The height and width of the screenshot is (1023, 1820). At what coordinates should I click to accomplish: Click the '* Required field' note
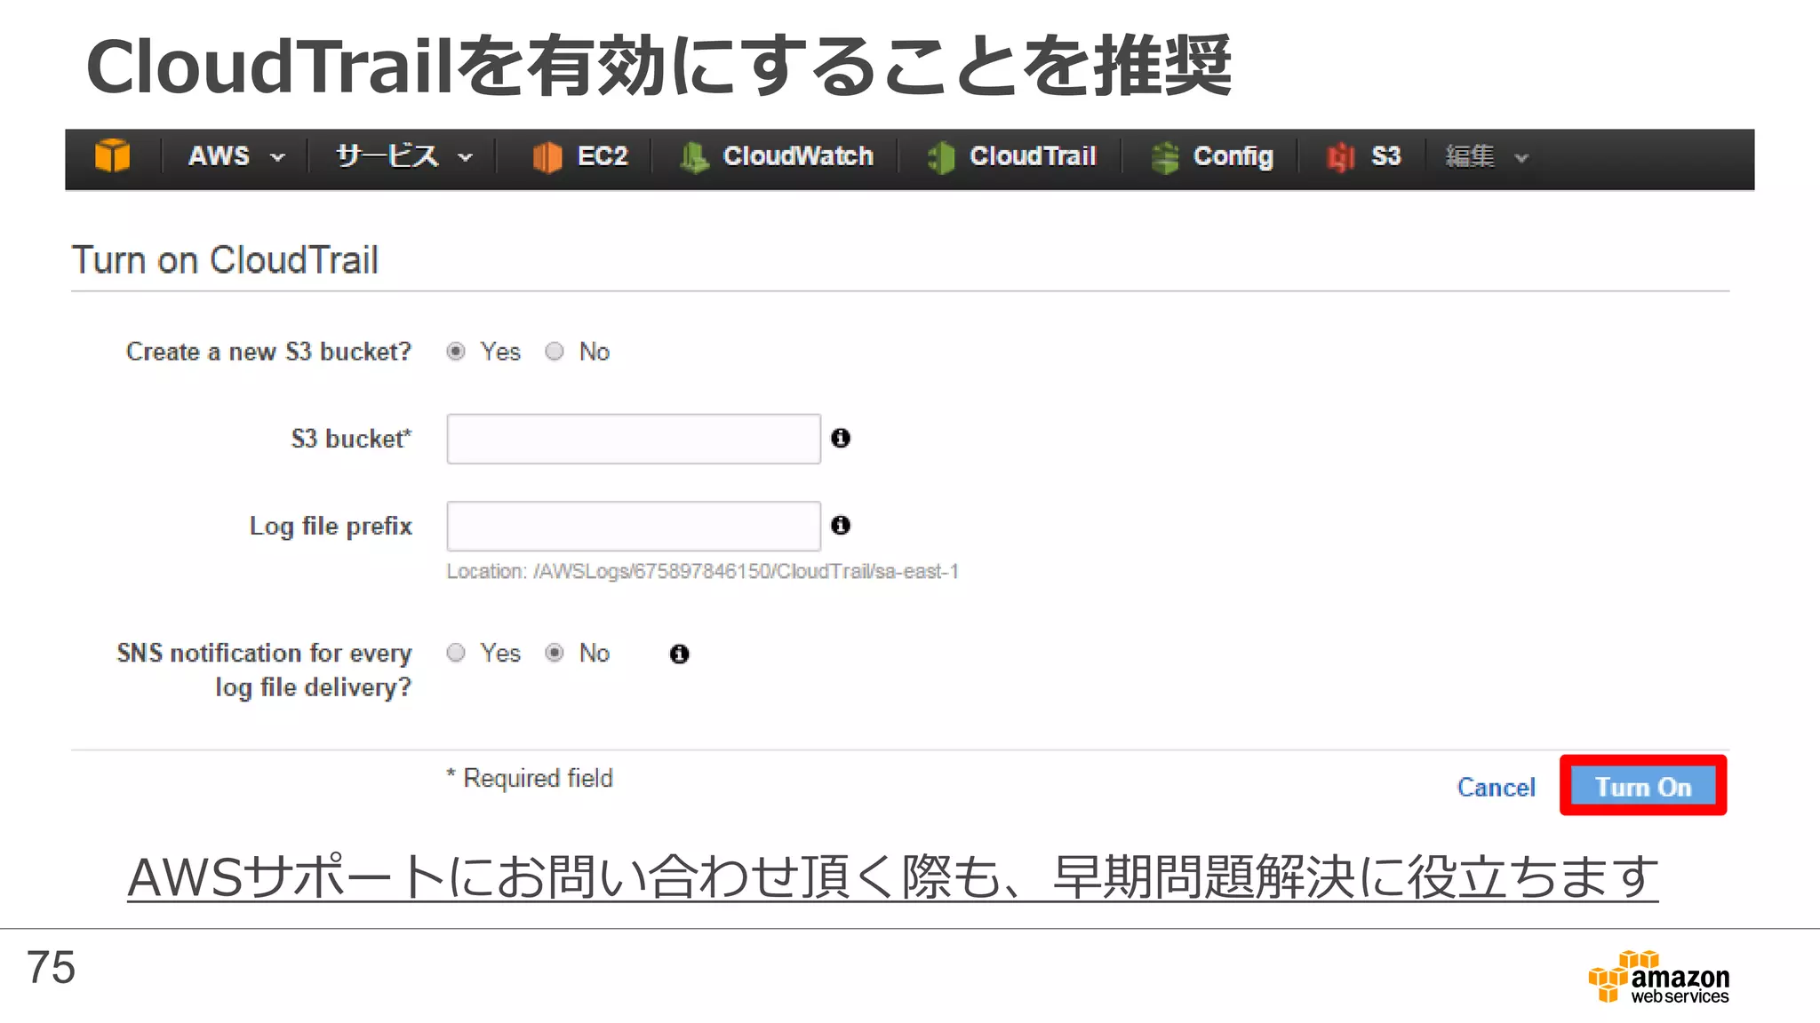[x=530, y=778]
